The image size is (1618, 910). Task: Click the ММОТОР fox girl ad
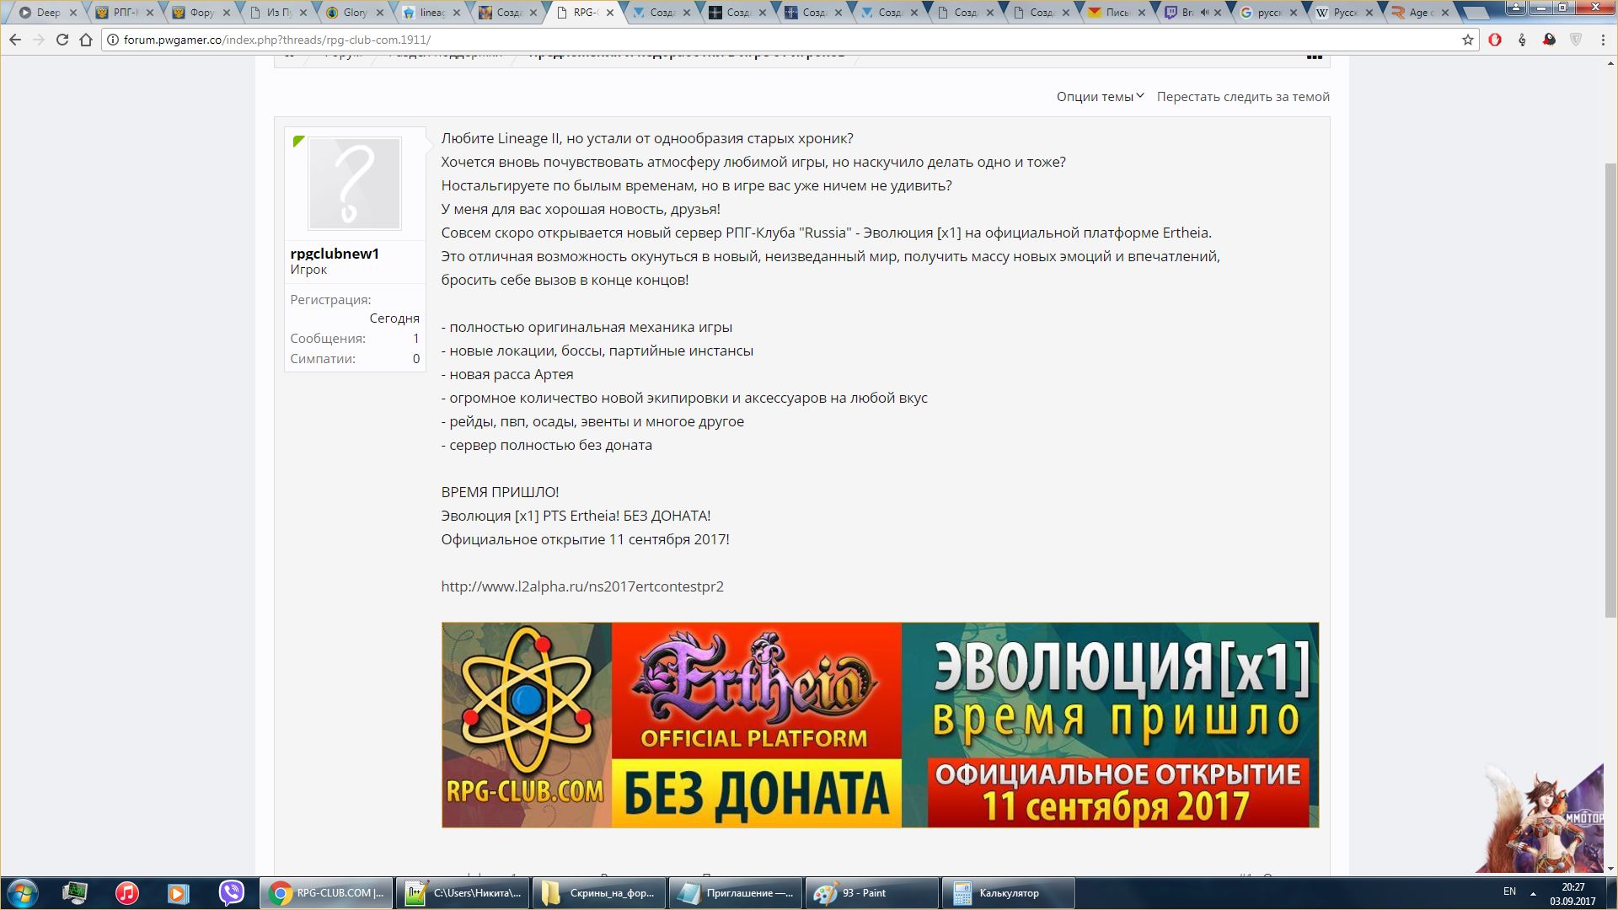pyautogui.click(x=1542, y=818)
